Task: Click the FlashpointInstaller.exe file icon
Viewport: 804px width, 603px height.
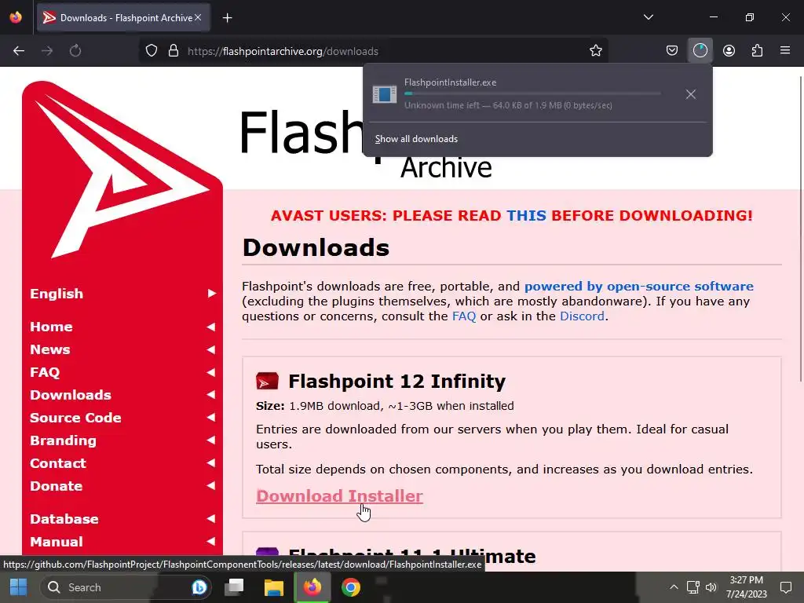Action: point(385,94)
